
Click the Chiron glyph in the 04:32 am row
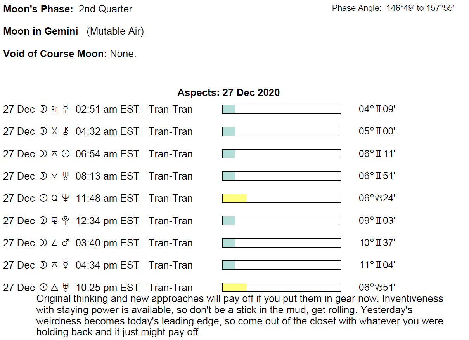point(66,132)
